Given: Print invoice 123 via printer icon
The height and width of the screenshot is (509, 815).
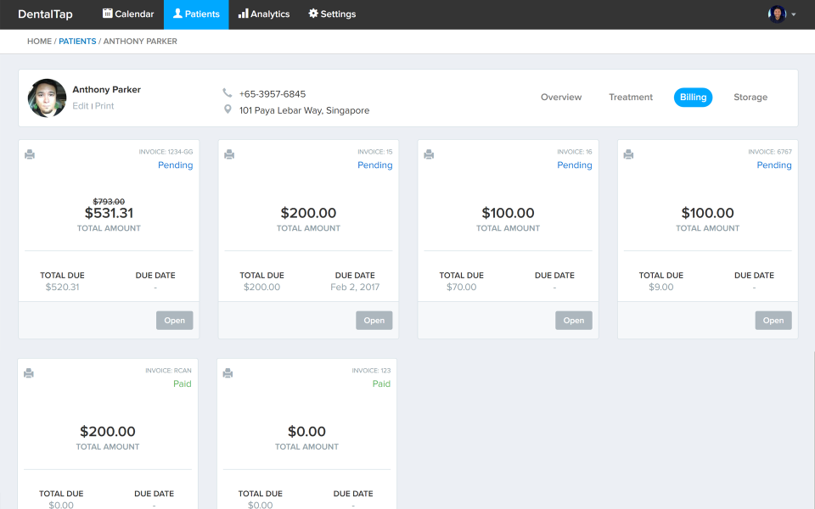Looking at the screenshot, I should [x=228, y=373].
